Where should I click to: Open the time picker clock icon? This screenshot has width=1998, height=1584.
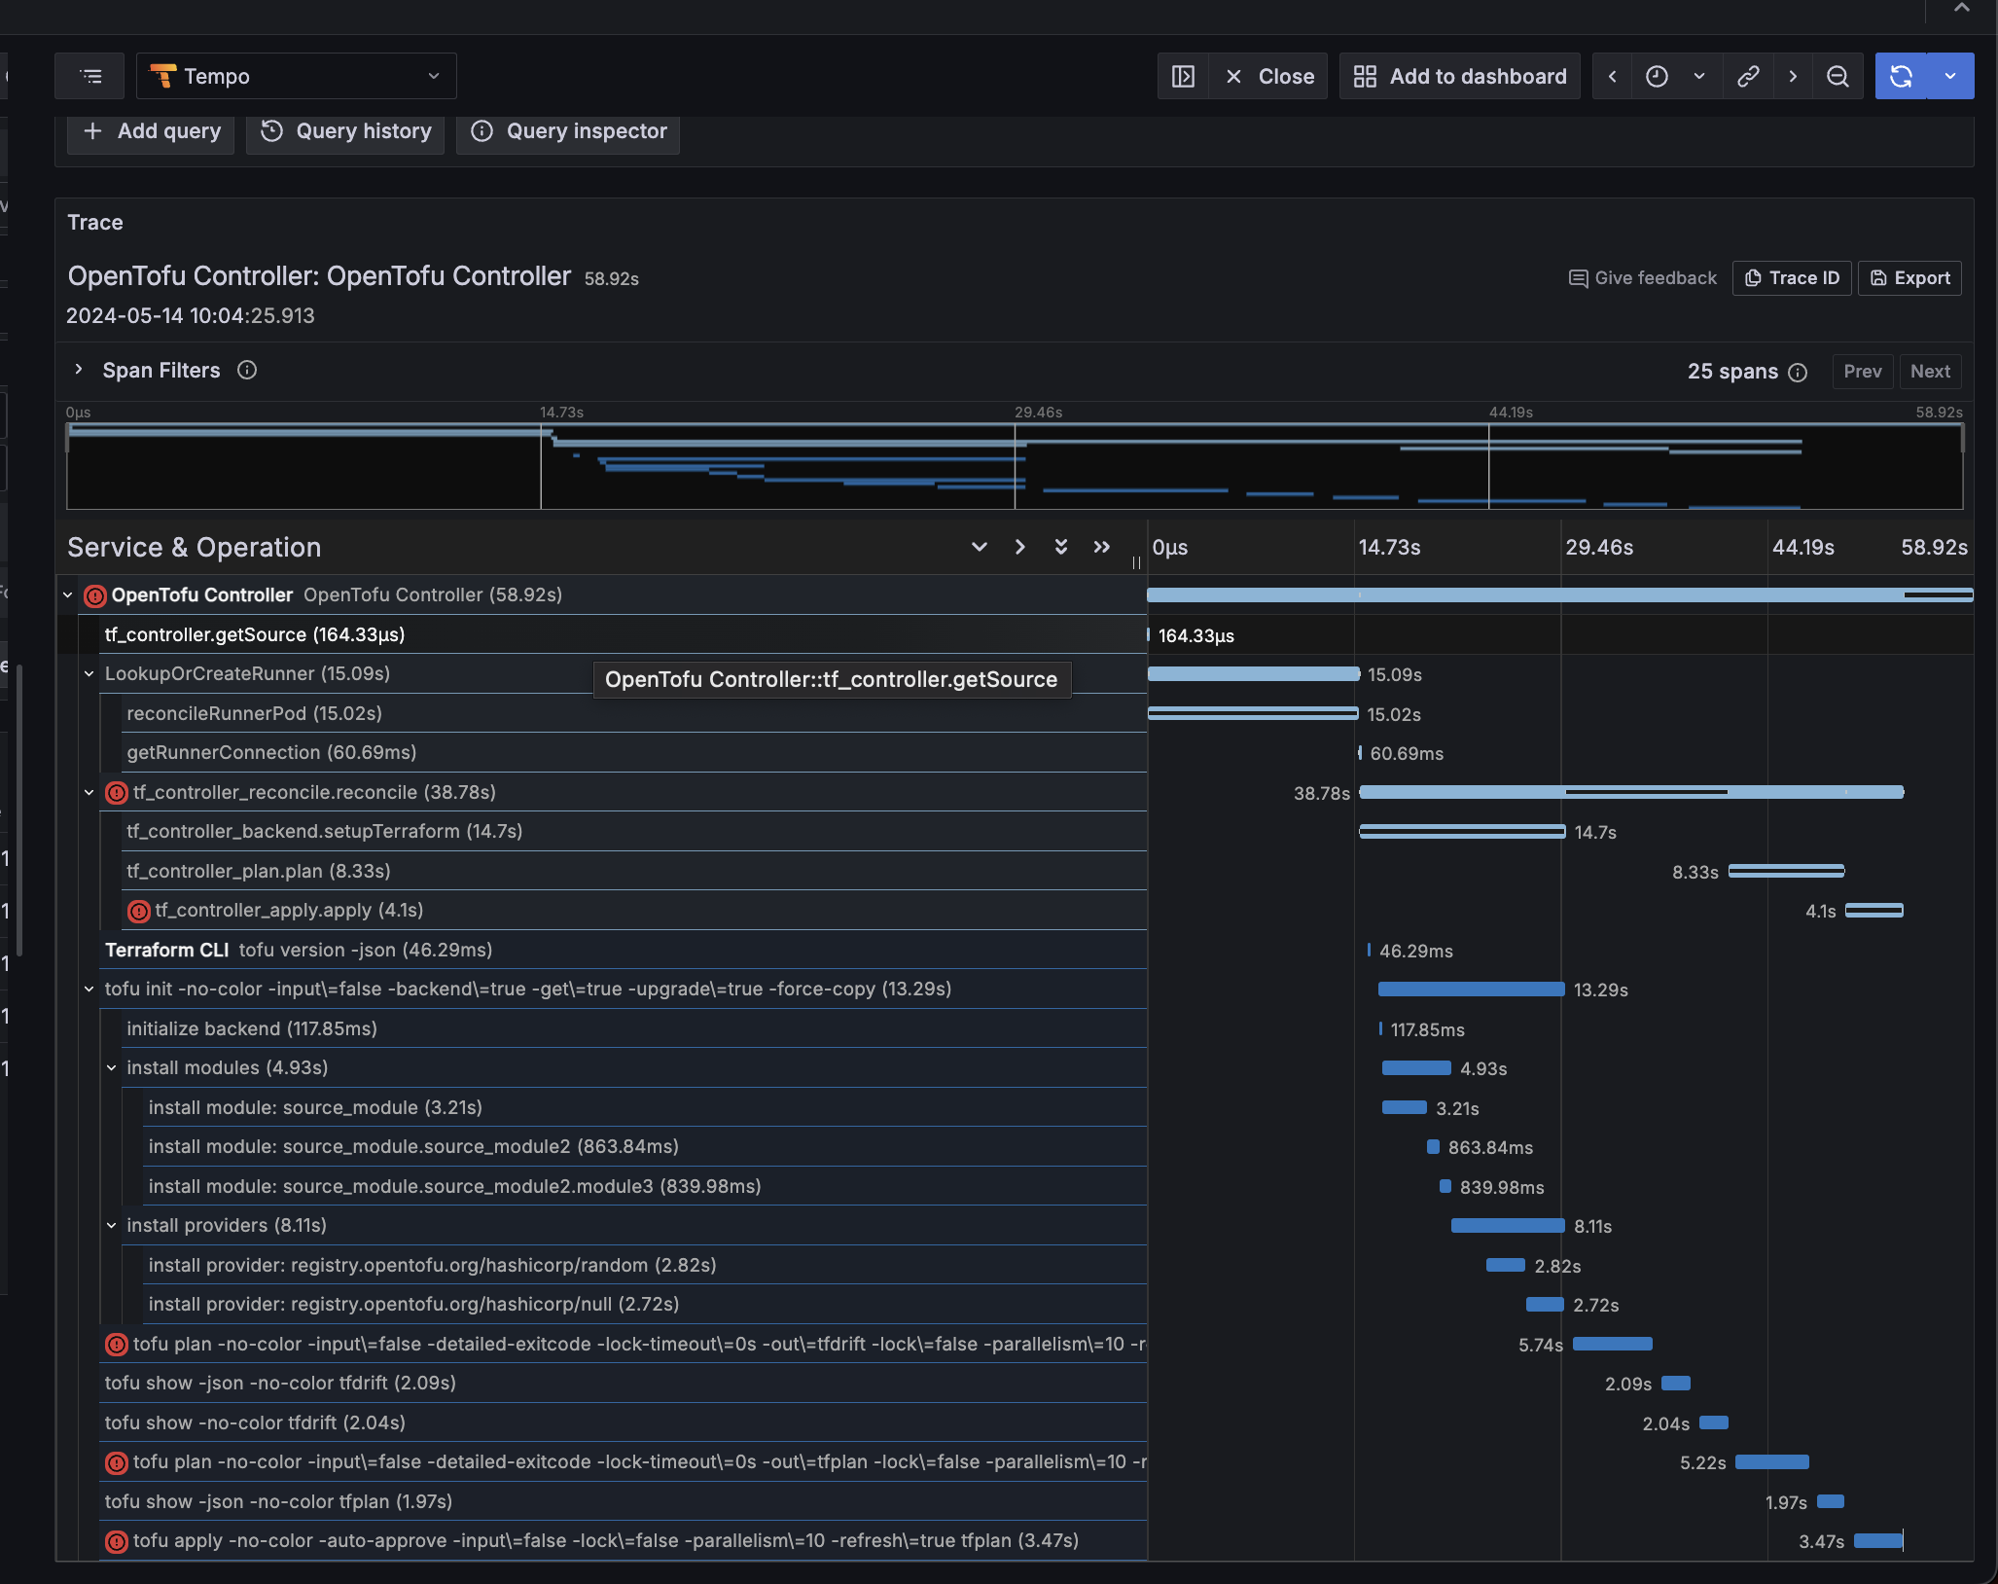[1657, 76]
